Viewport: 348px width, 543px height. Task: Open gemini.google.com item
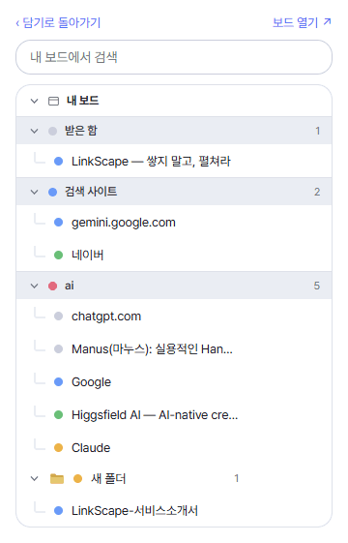pyautogui.click(x=124, y=223)
